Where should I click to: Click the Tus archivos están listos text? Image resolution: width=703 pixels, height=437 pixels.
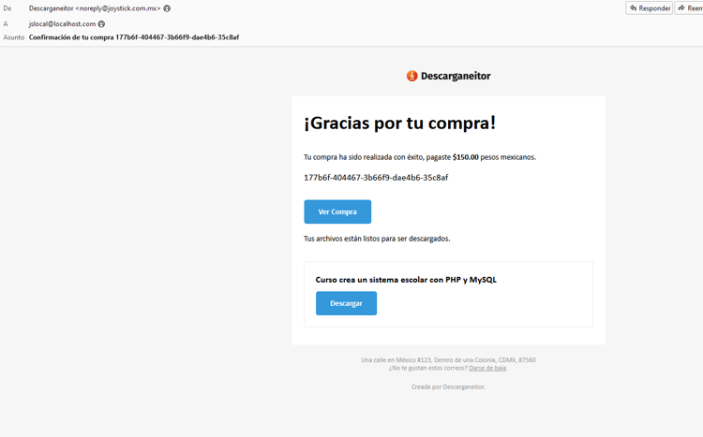(377, 239)
